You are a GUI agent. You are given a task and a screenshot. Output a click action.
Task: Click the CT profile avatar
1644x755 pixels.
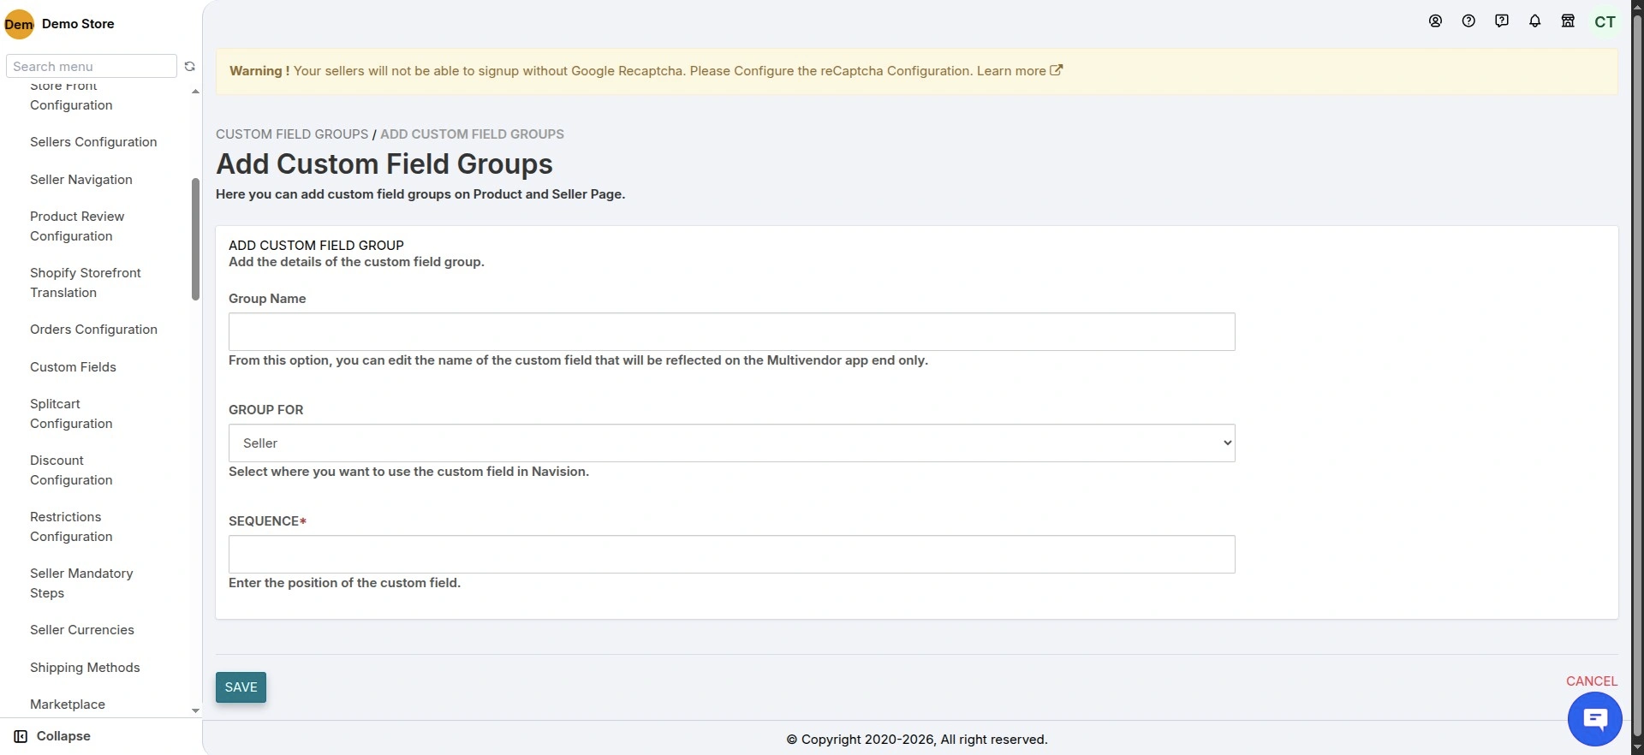click(1605, 22)
